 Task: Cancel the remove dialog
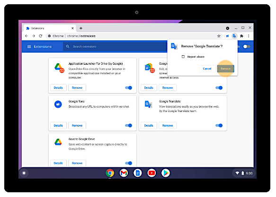[207, 69]
